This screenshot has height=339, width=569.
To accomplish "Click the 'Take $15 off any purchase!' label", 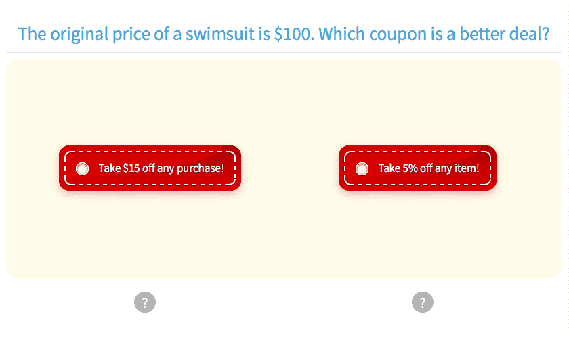I will click(161, 168).
